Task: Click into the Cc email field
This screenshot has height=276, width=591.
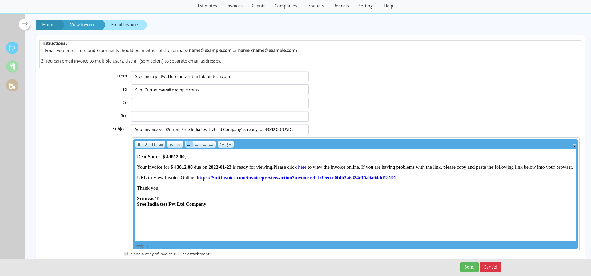Action: pos(220,103)
